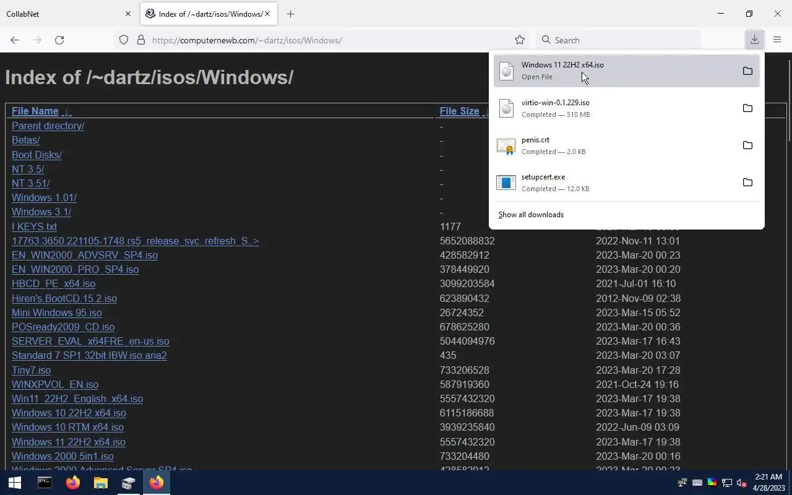Screen dimensions: 792x495
Task: Download Tiny7.iso
Action: tap(31, 370)
